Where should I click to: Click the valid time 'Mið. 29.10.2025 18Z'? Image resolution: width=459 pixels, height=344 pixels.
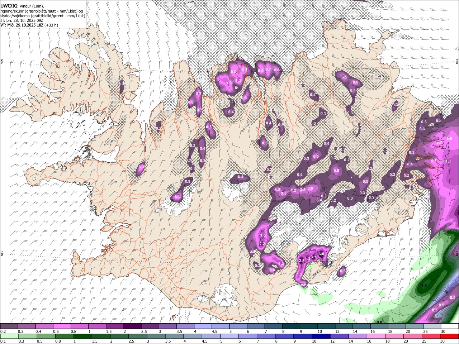pyautogui.click(x=25, y=25)
